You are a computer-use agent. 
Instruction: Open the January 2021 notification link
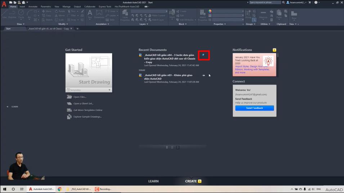[252, 69]
